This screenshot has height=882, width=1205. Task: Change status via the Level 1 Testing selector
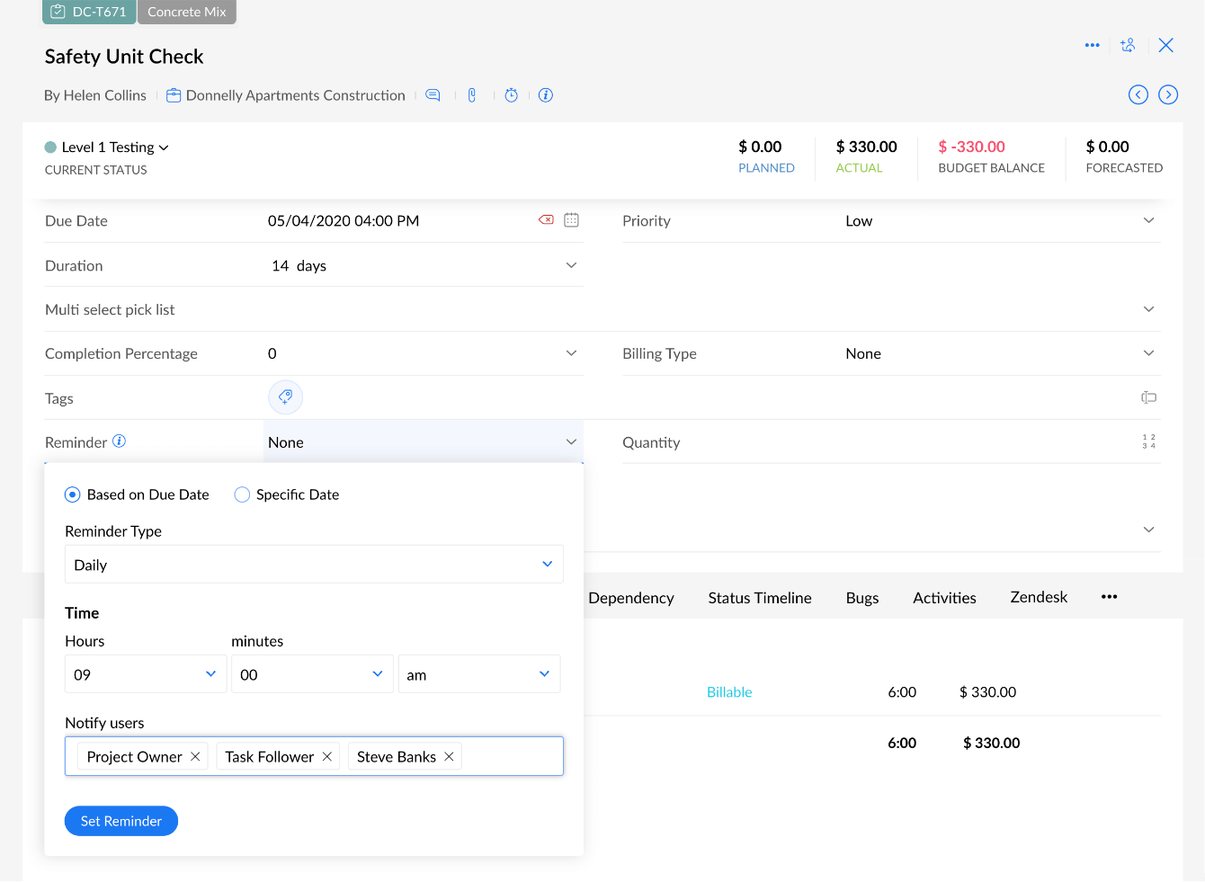coord(106,147)
